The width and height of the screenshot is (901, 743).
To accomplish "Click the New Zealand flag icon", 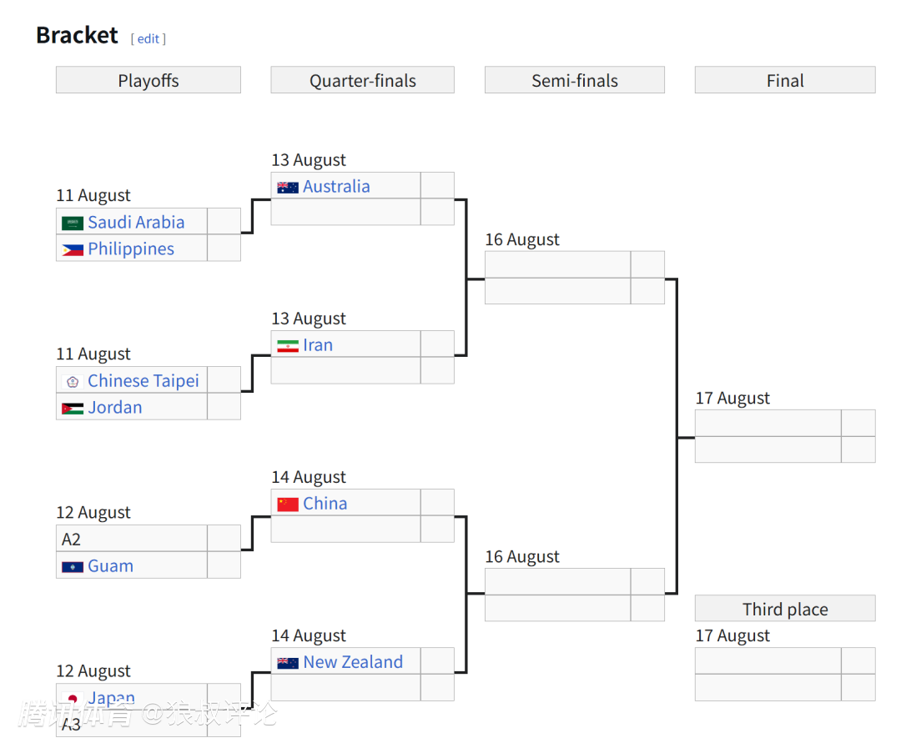I will click(288, 663).
